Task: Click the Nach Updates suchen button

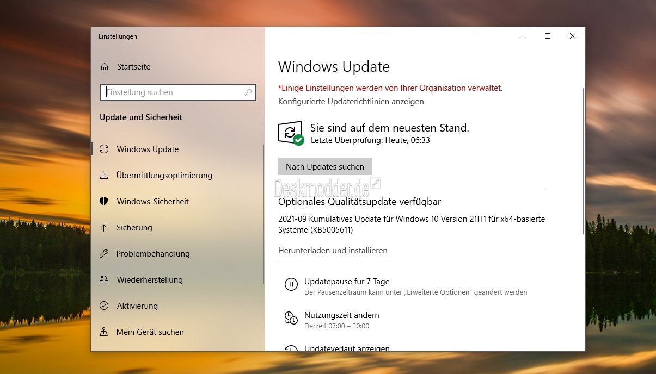Action: click(x=325, y=167)
